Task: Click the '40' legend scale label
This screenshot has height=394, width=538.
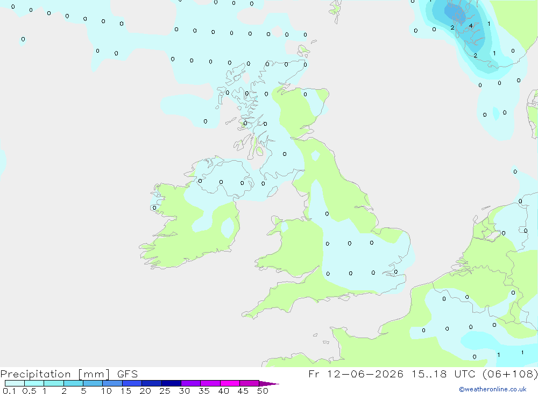Action: 223,391
